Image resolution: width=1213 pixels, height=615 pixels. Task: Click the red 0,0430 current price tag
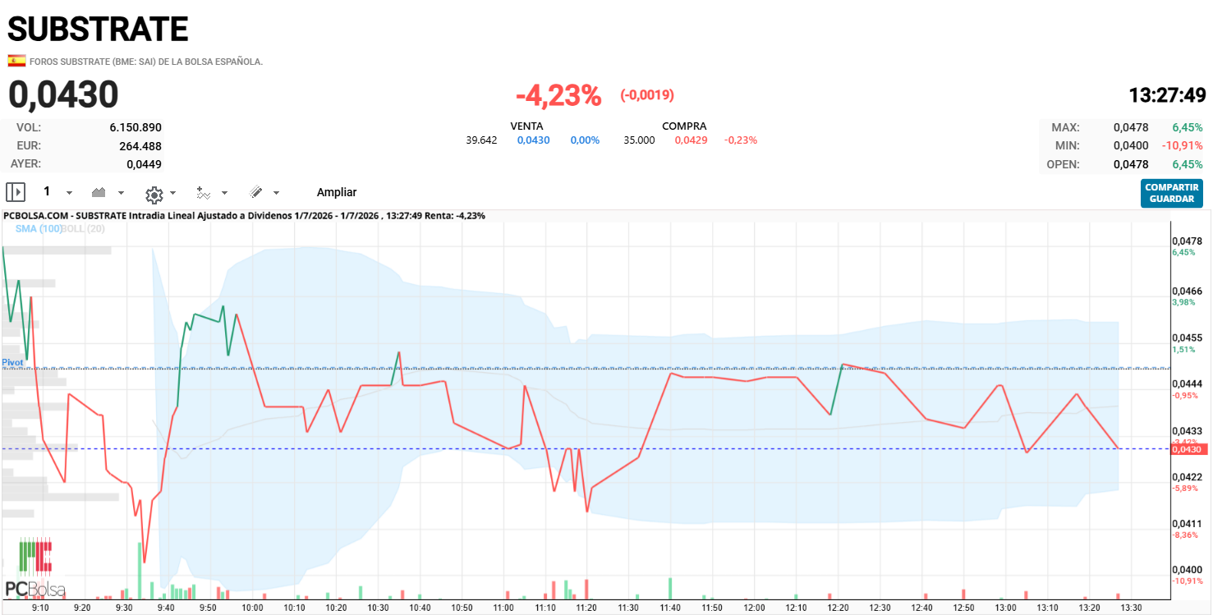pyautogui.click(x=1186, y=449)
